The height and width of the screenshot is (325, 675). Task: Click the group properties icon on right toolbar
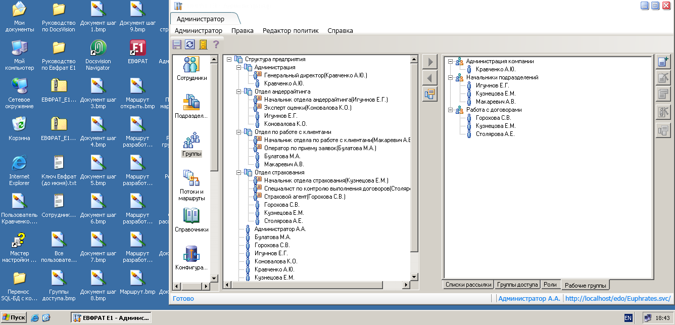click(663, 94)
